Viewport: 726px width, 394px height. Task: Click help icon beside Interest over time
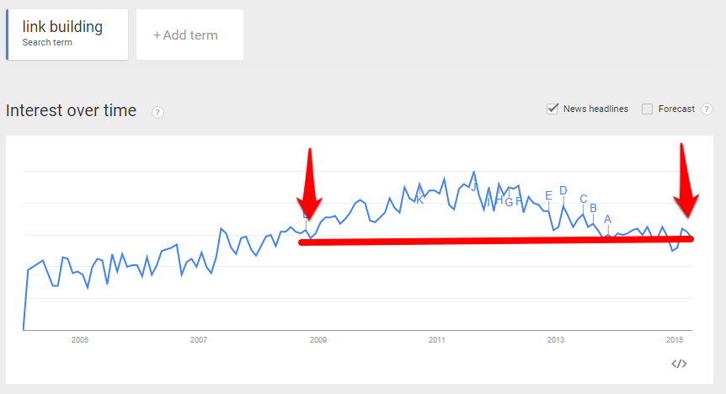tap(157, 112)
